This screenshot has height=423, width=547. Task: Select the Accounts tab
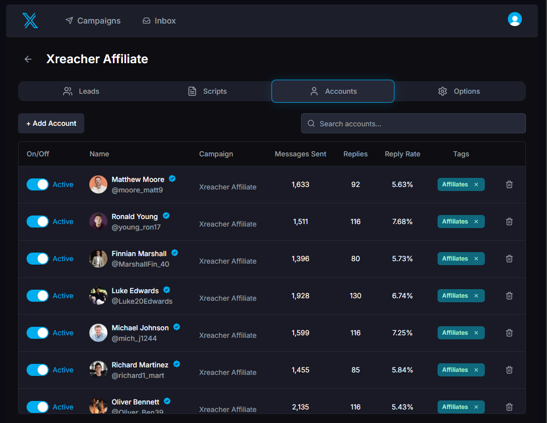pyautogui.click(x=333, y=91)
